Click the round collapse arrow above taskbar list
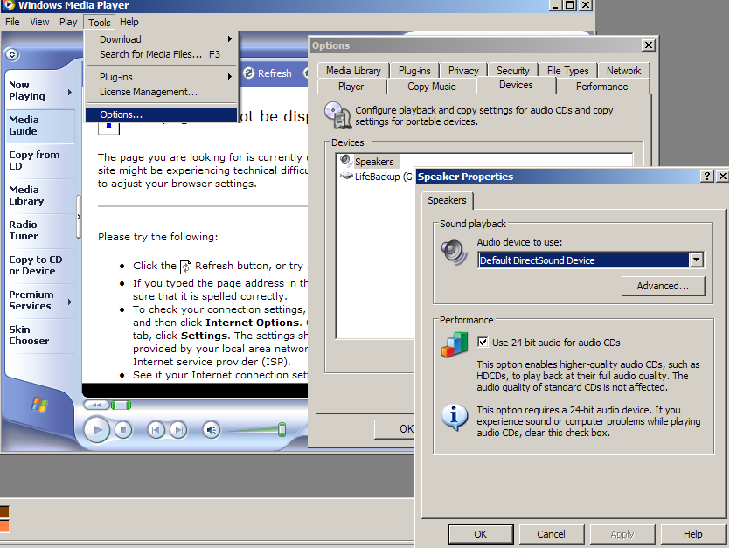The height and width of the screenshot is (548, 730). pyautogui.click(x=12, y=54)
